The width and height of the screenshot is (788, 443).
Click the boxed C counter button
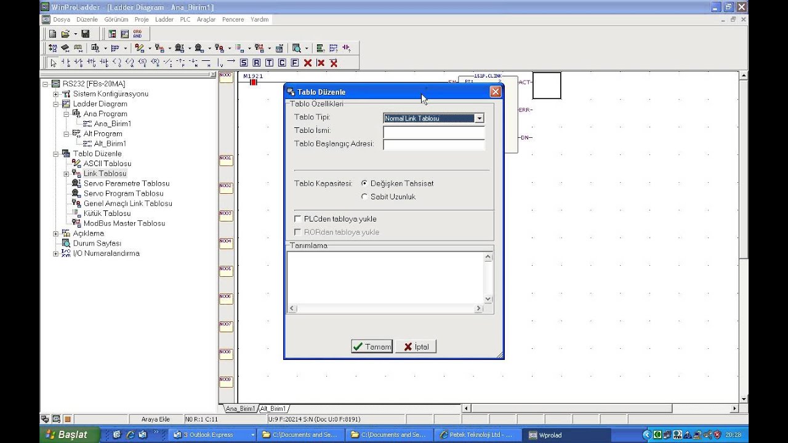coord(282,63)
